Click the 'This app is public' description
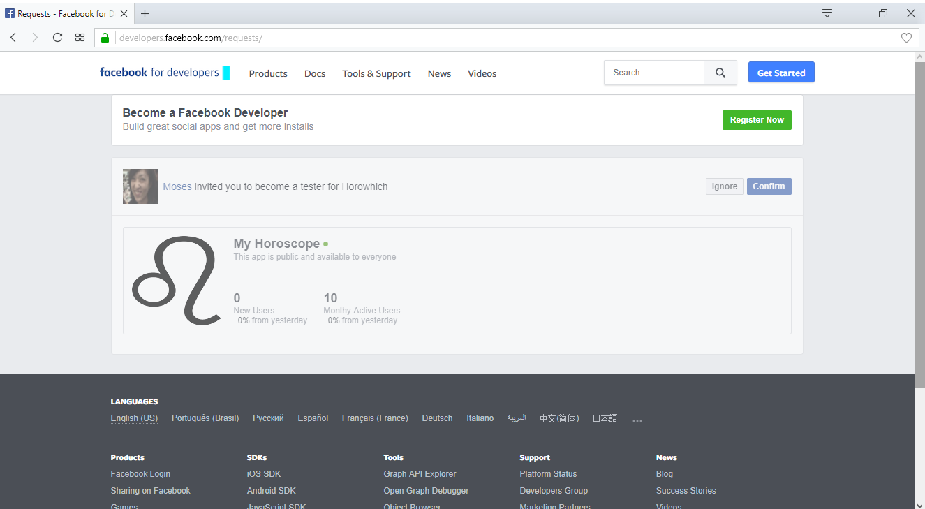 [x=315, y=257]
